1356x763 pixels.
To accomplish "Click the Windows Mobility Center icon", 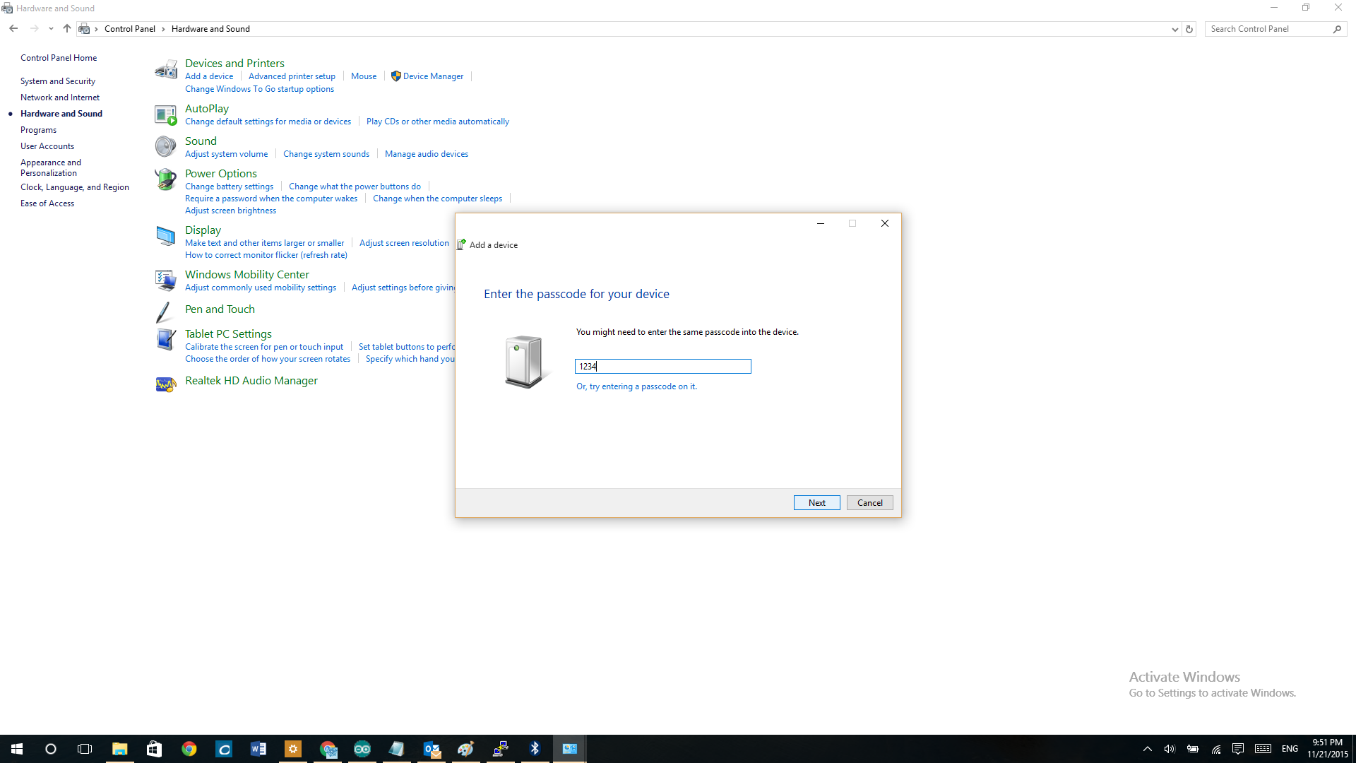I will click(166, 280).
